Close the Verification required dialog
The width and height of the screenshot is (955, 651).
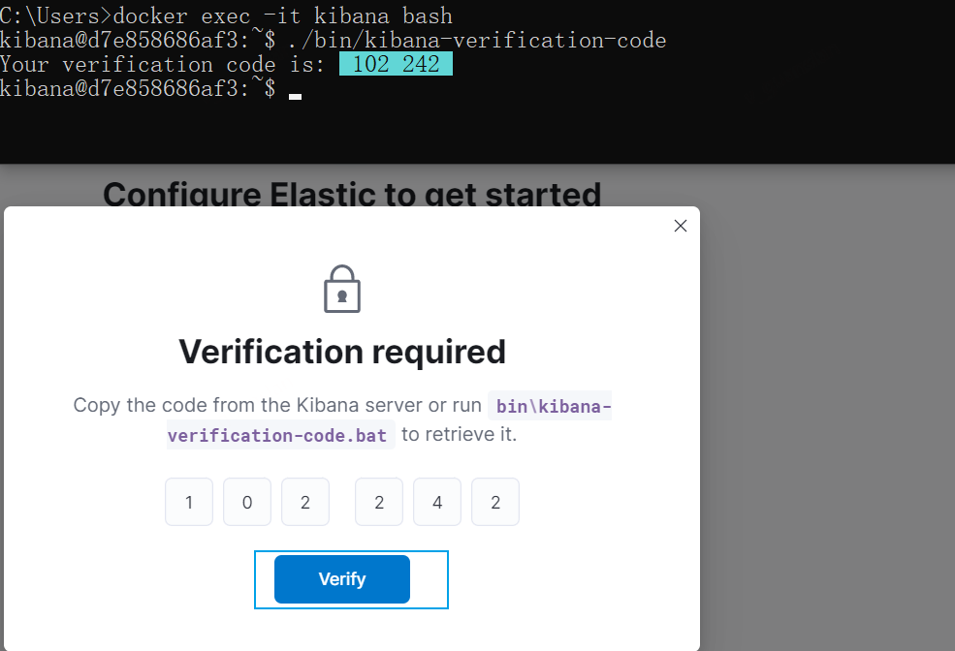(681, 226)
